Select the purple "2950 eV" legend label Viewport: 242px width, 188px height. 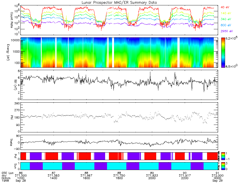(227, 31)
